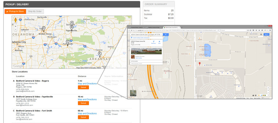The height and width of the screenshot is (123, 278).
Task: Click the Pegman icon in Google Maps window
Action: point(259,95)
